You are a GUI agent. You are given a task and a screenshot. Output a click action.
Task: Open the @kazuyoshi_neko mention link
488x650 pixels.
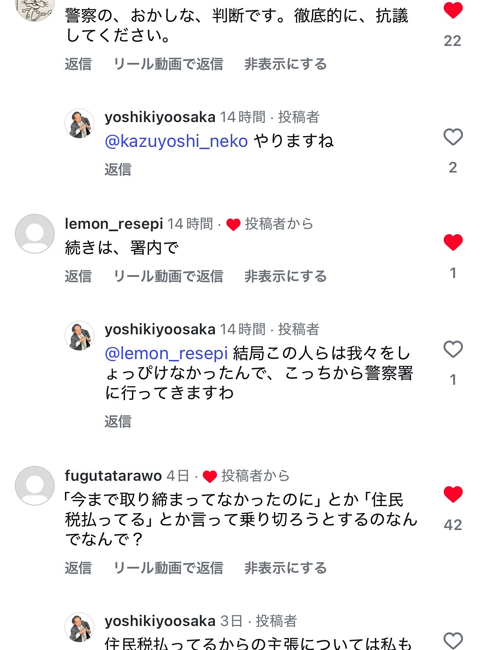176,141
